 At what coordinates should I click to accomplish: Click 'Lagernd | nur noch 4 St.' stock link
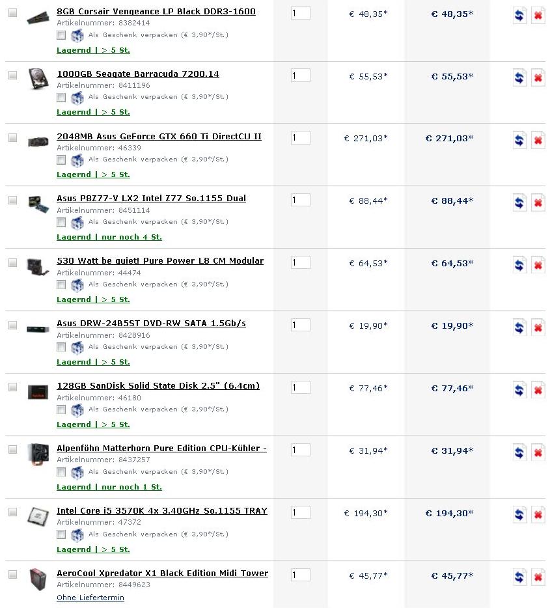click(109, 237)
